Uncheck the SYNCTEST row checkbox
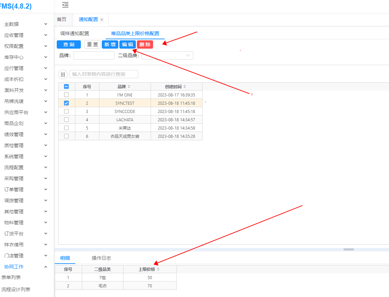 66,103
